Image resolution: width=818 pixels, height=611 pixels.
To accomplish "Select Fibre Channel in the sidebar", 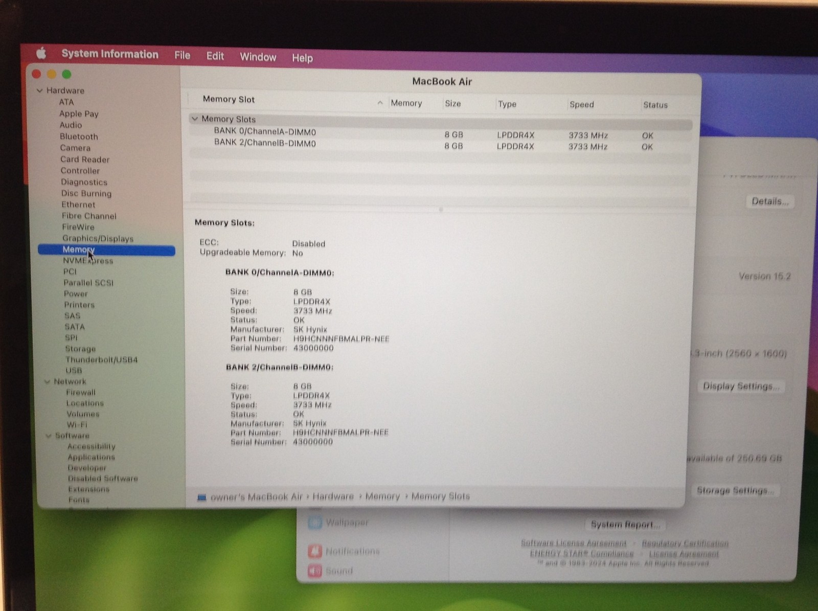I will (89, 216).
